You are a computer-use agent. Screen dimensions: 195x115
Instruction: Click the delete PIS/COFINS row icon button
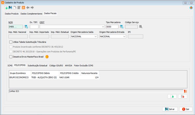coord(183,97)
